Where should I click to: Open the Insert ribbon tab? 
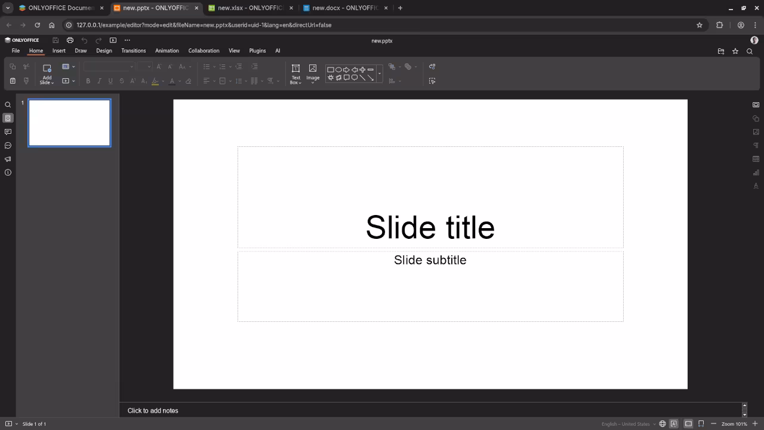pos(58,51)
